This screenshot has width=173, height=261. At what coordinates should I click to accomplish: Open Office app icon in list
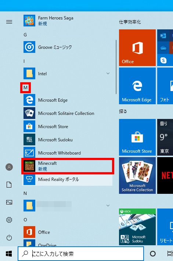coord(29,232)
